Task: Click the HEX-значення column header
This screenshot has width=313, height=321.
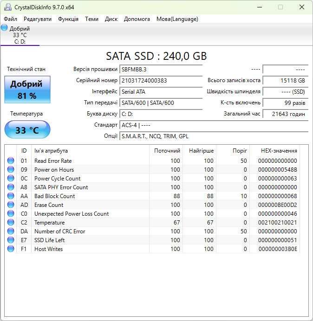Action: (x=274, y=151)
